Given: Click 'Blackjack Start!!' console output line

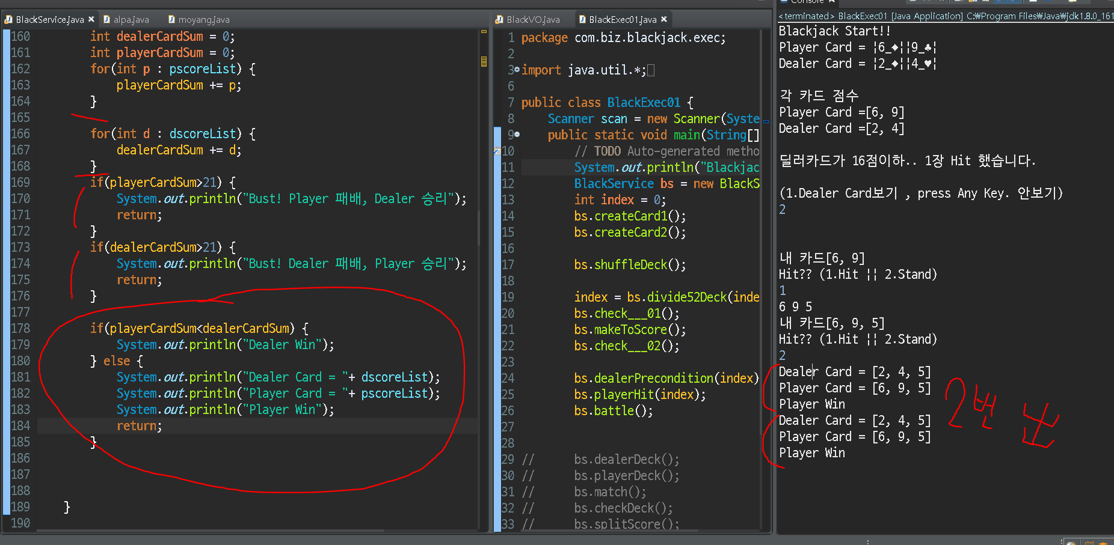Looking at the screenshot, I should 834,31.
